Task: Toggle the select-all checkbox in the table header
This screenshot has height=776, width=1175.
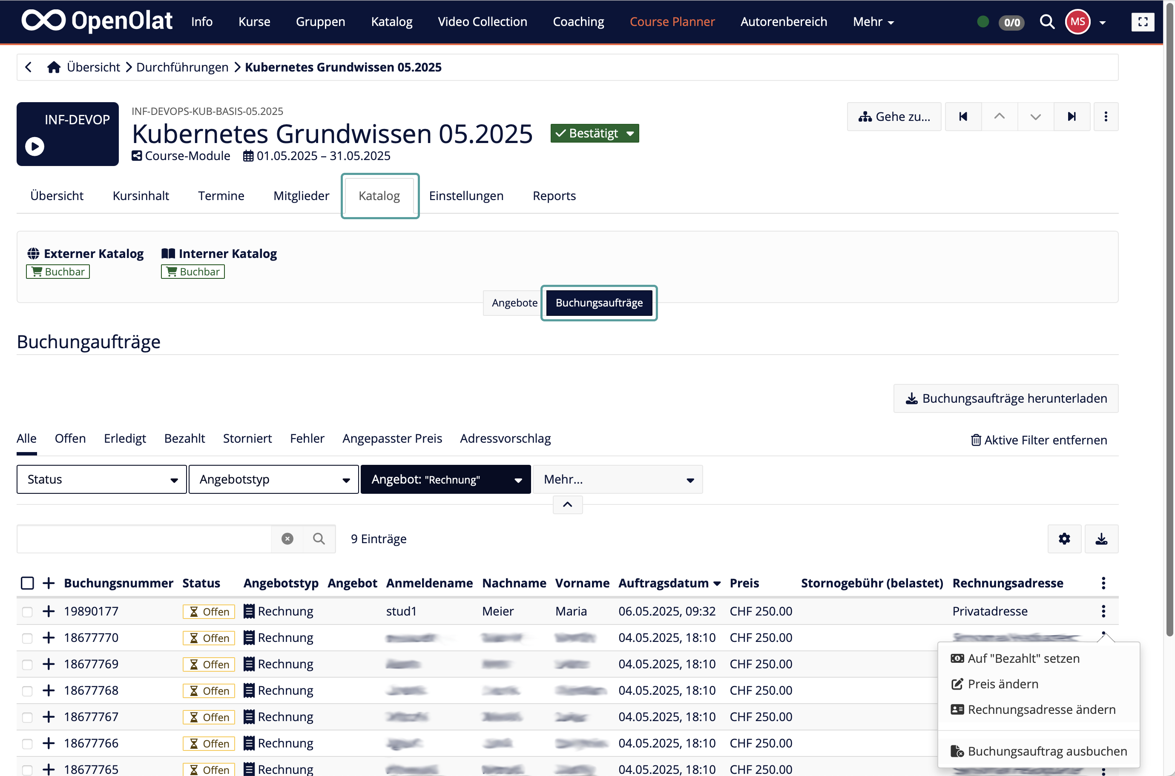Action: coord(27,583)
